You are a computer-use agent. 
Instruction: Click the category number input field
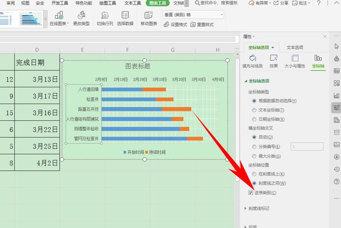pos(307,147)
